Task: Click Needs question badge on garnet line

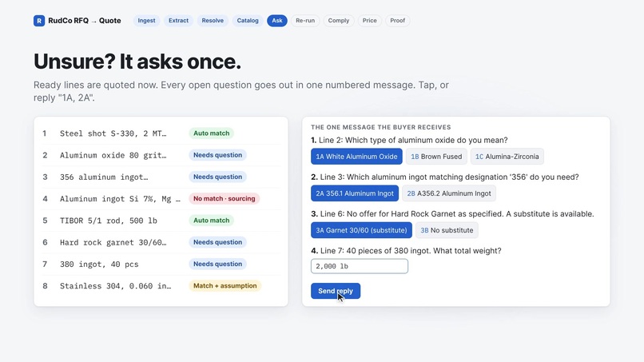Action: click(217, 242)
